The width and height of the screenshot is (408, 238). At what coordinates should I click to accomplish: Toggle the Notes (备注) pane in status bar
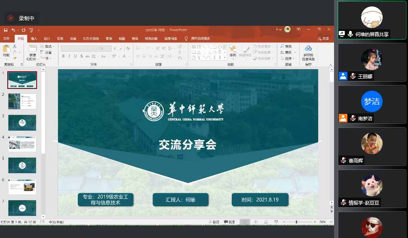click(214, 222)
